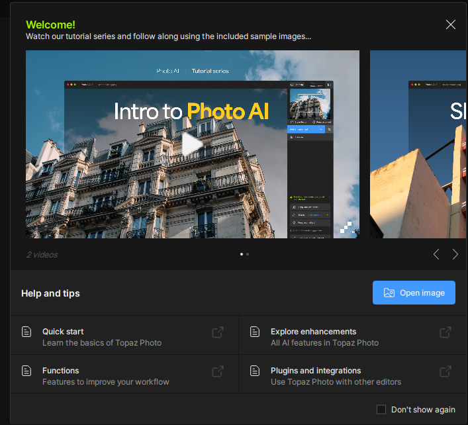Close the Welcome dialog

[x=451, y=25]
